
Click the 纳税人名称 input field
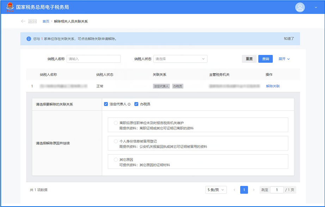93,59
